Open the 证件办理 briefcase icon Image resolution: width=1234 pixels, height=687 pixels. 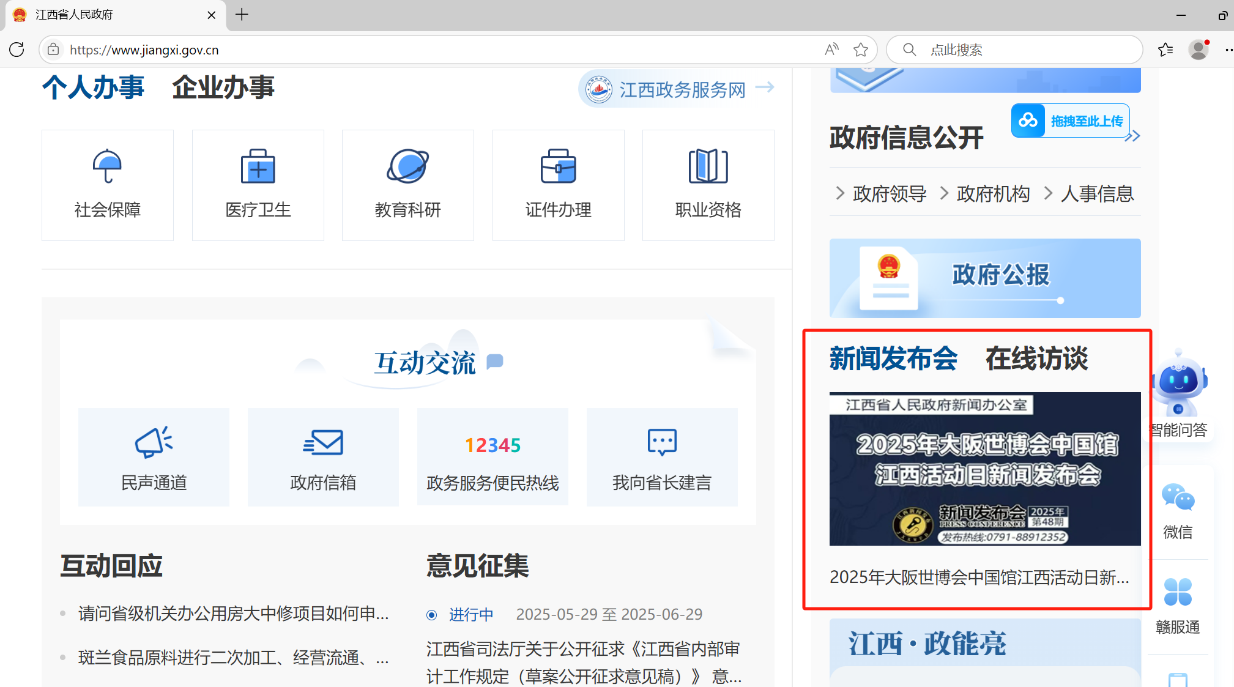pos(558,166)
